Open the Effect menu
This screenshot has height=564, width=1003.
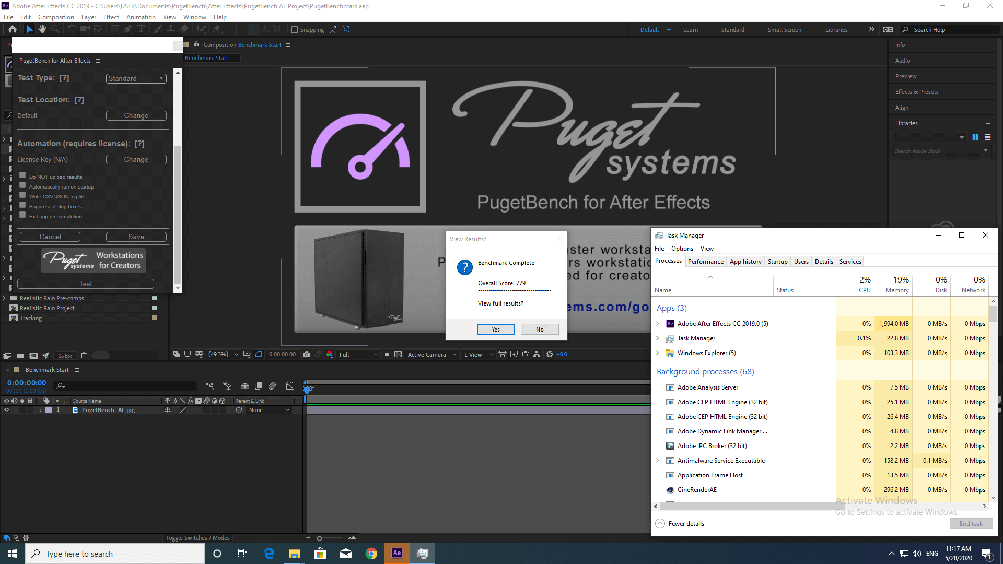click(x=111, y=17)
